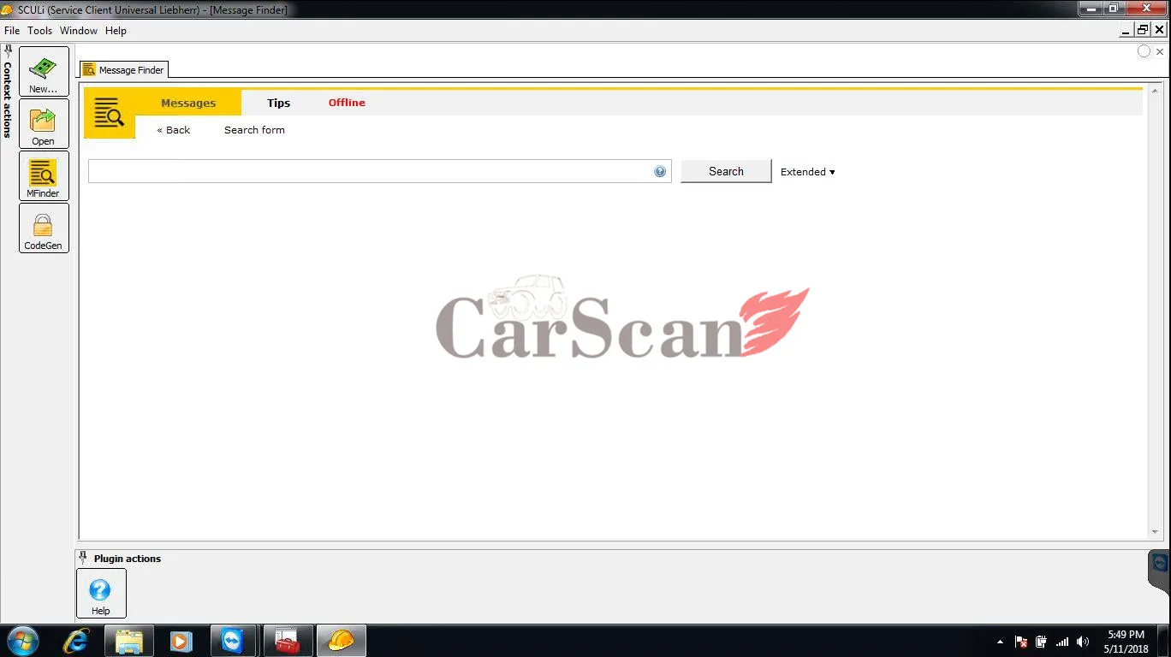
Task: Click the circle icon beside the tab close button
Action: 1144,51
